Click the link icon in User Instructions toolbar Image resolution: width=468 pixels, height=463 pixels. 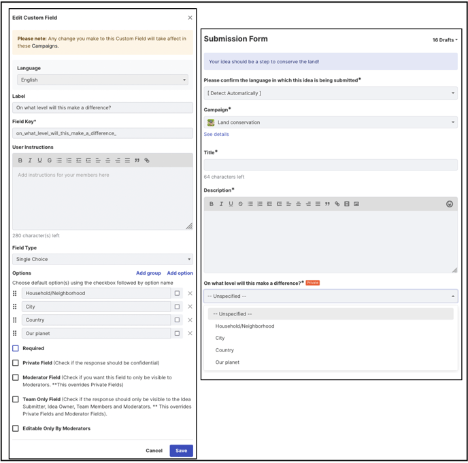tap(147, 160)
